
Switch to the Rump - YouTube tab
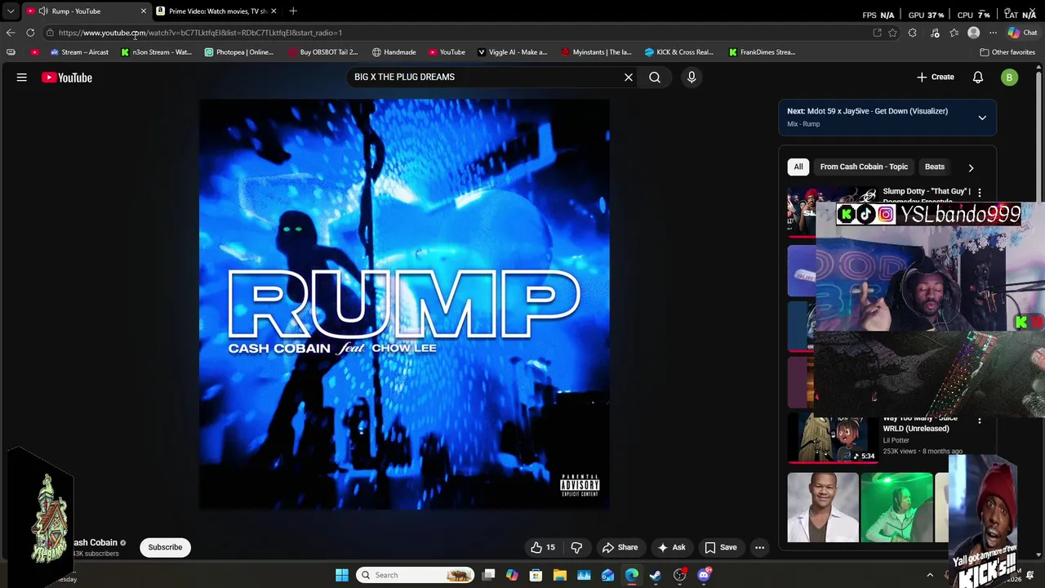86,11
